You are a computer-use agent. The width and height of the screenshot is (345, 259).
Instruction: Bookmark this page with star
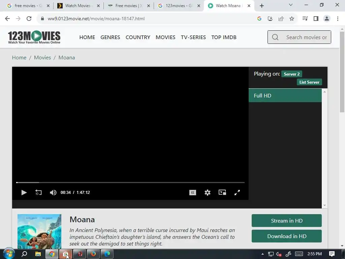(x=291, y=19)
